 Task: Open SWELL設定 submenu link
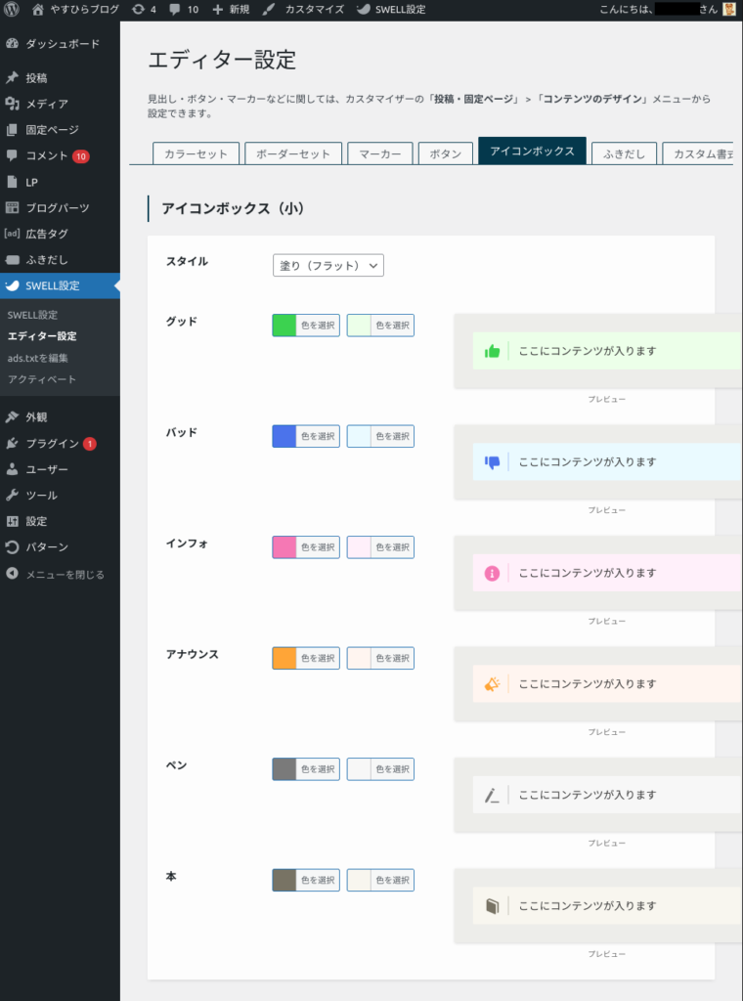32,315
